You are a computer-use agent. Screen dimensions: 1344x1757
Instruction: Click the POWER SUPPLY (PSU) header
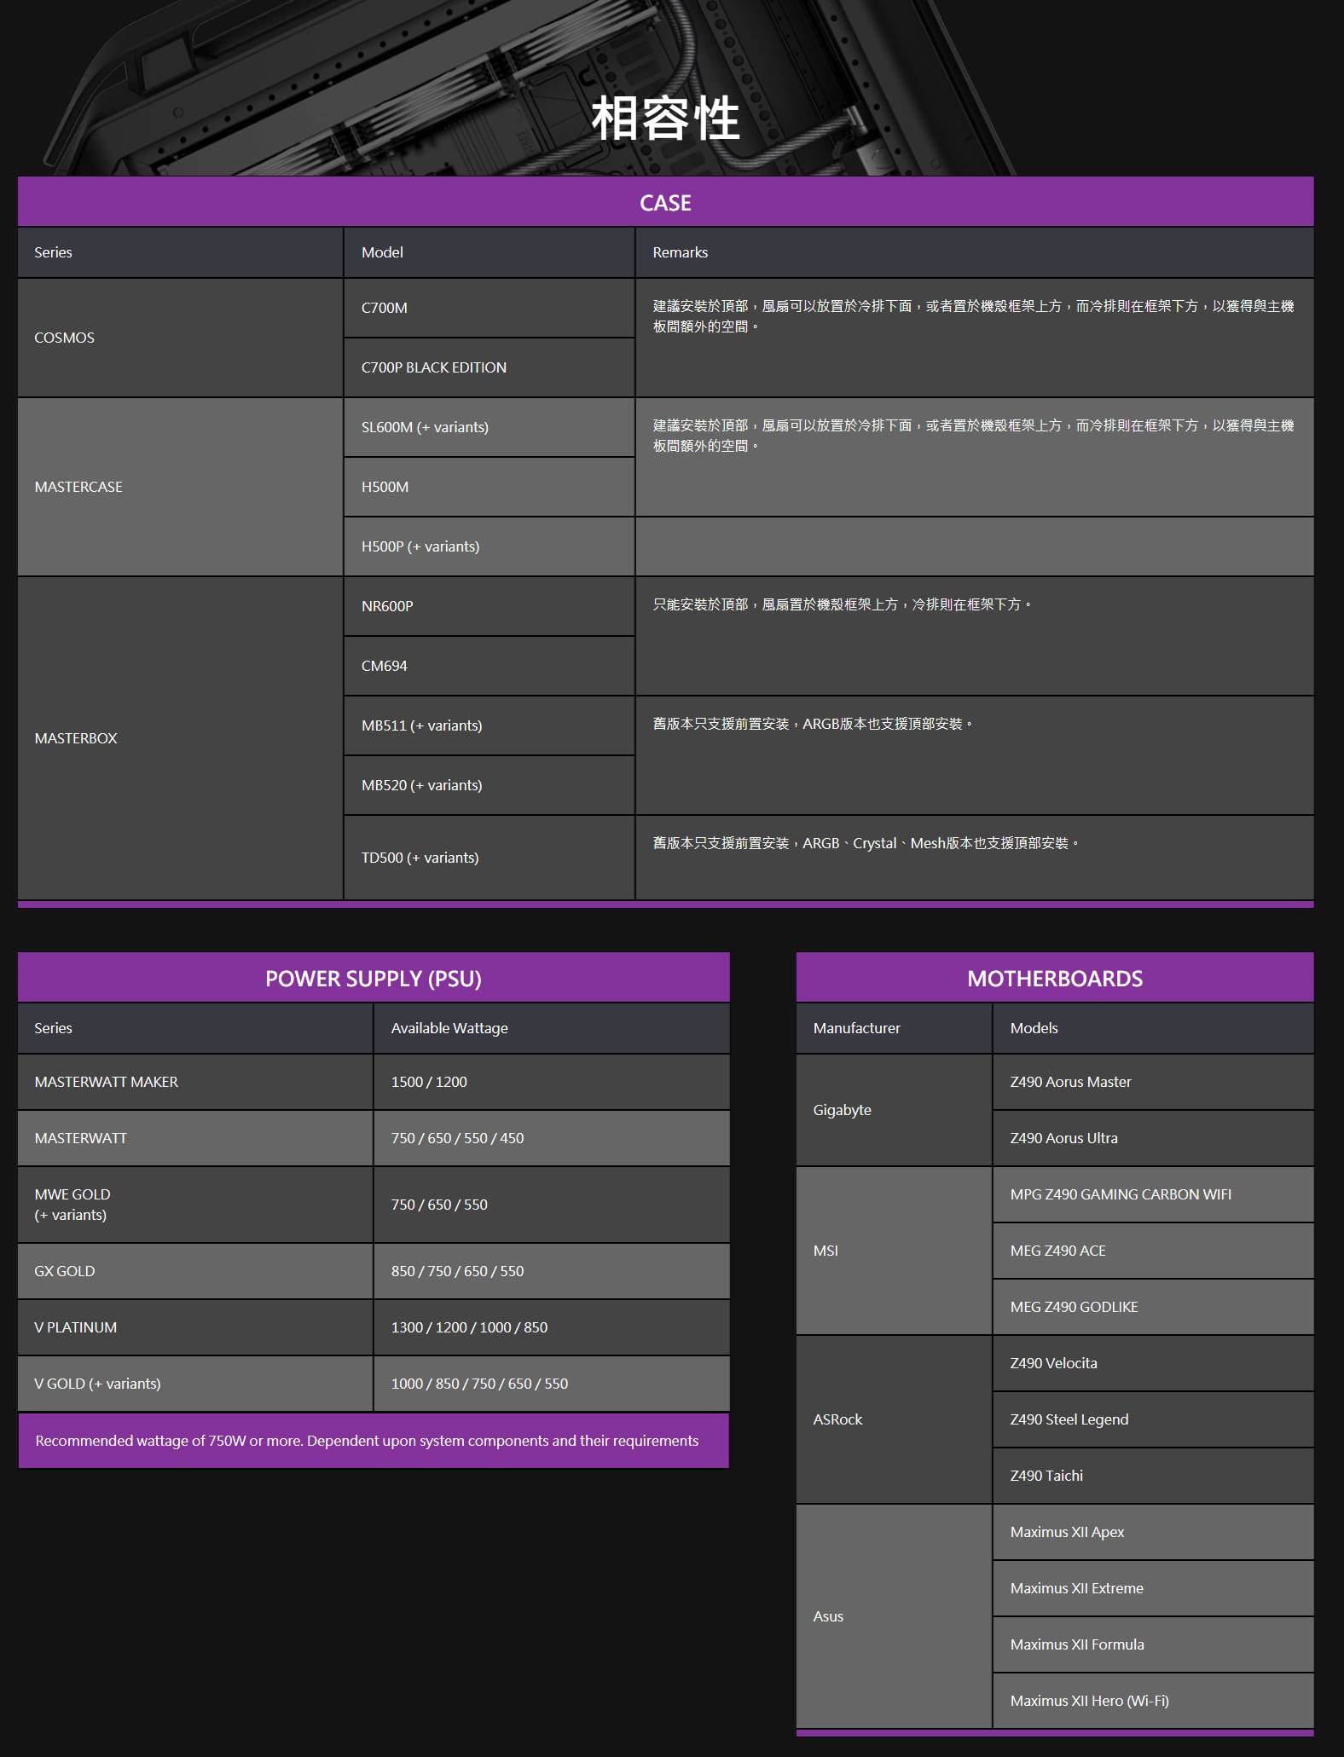coord(374,978)
